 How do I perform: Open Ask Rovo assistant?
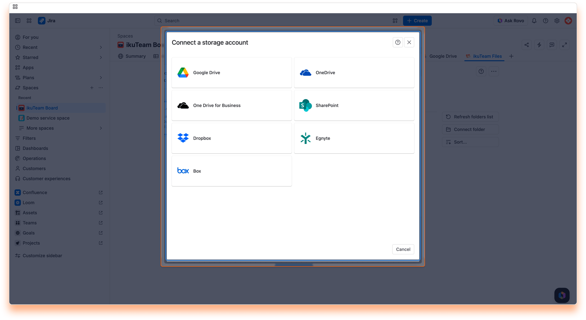click(x=511, y=21)
